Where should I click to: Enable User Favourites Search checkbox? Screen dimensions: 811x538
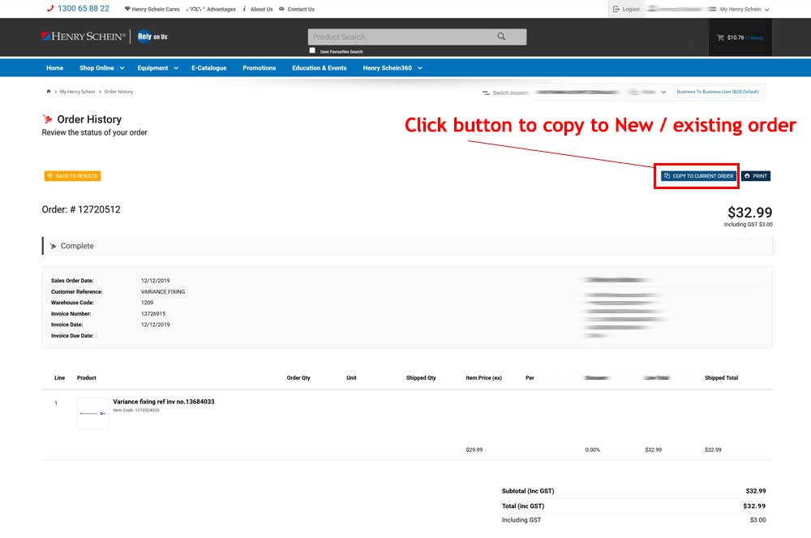coord(312,50)
